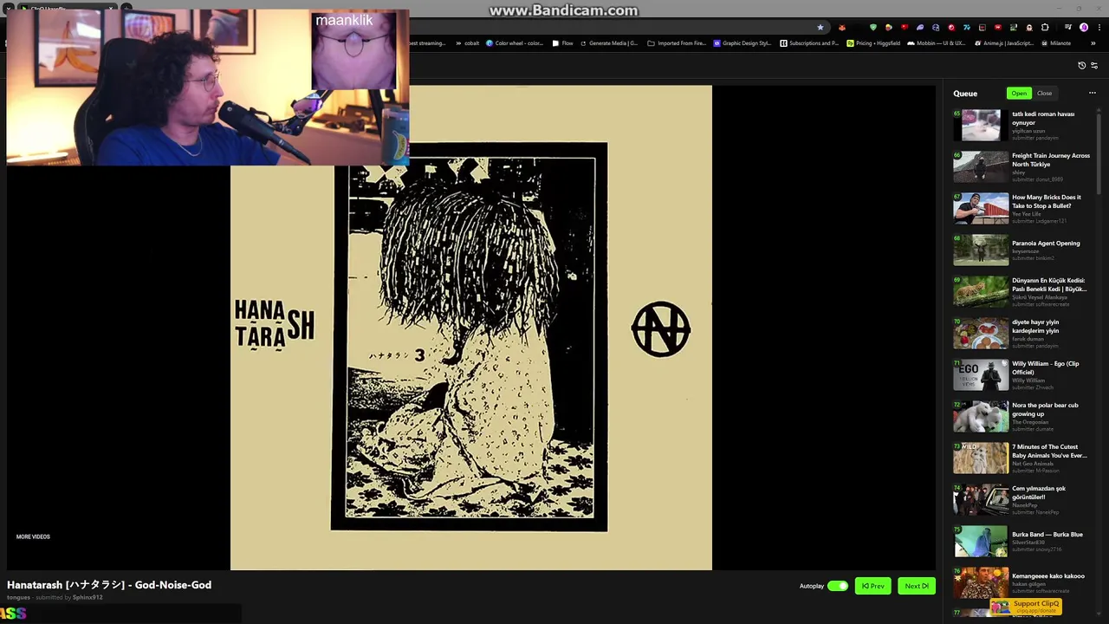This screenshot has height=624, width=1109.
Task: Set the queue to Open
Action: (1019, 93)
